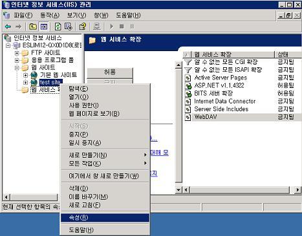Toggle the show/hide console tree icon

click(44, 27)
